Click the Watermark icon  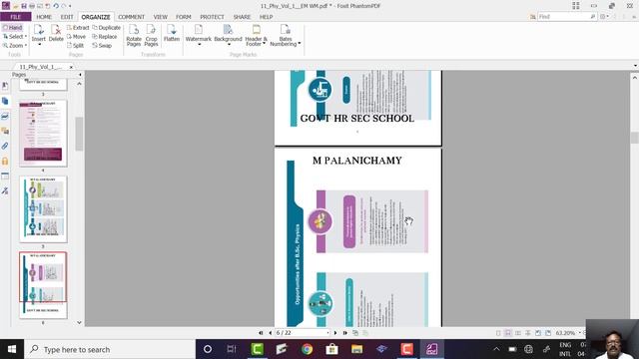click(199, 30)
